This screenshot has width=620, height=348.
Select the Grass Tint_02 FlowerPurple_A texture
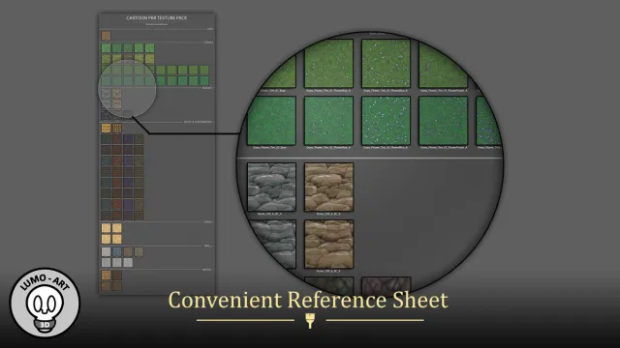click(444, 121)
